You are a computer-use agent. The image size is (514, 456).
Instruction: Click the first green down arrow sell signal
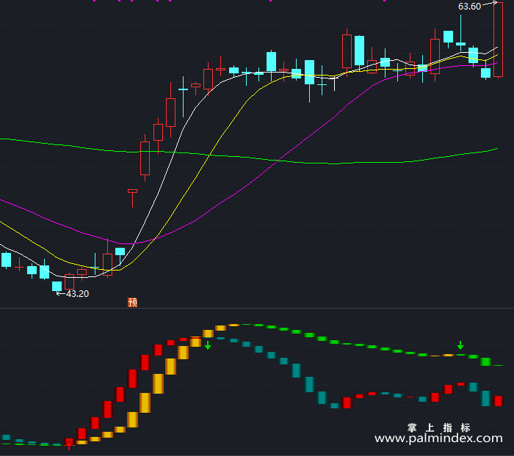208,345
